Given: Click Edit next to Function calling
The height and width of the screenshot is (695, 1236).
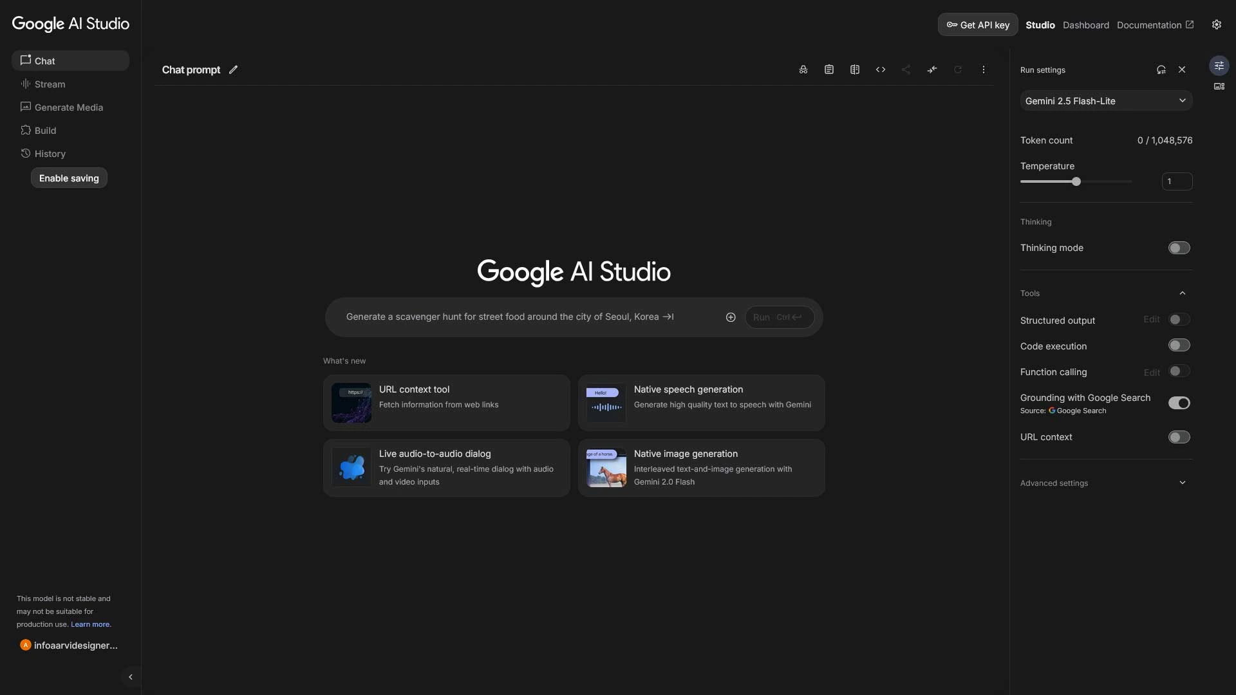Looking at the screenshot, I should (x=1151, y=372).
